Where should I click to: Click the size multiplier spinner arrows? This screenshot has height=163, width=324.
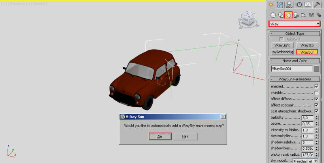(x=317, y=136)
